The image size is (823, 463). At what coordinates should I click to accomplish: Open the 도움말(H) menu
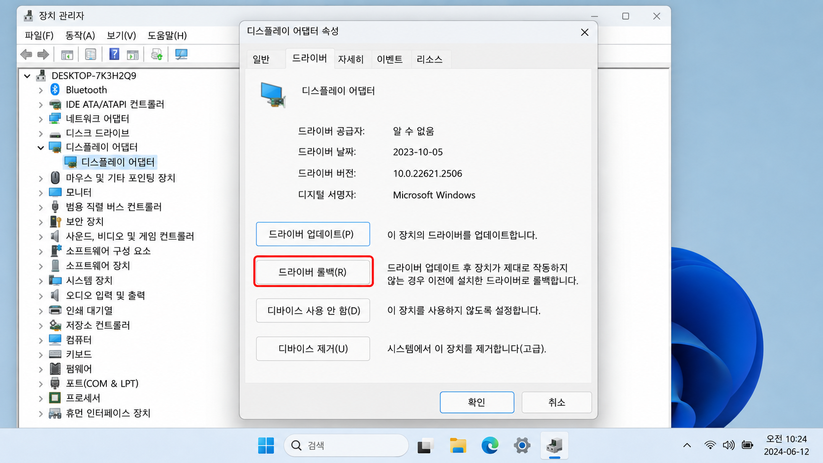point(167,35)
